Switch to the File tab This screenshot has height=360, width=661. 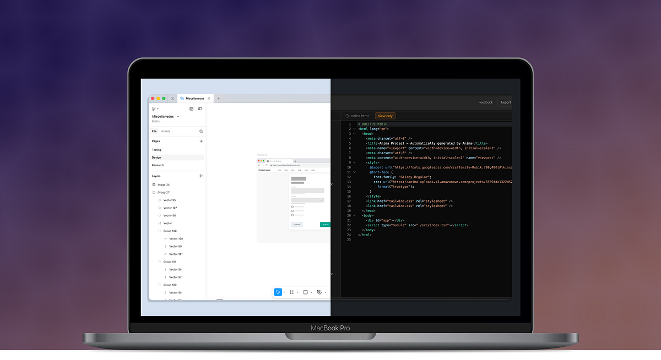coord(154,132)
